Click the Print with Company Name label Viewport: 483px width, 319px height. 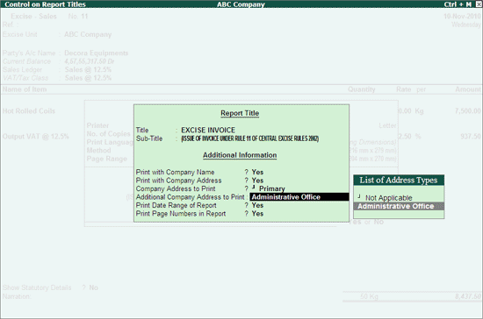click(x=175, y=172)
